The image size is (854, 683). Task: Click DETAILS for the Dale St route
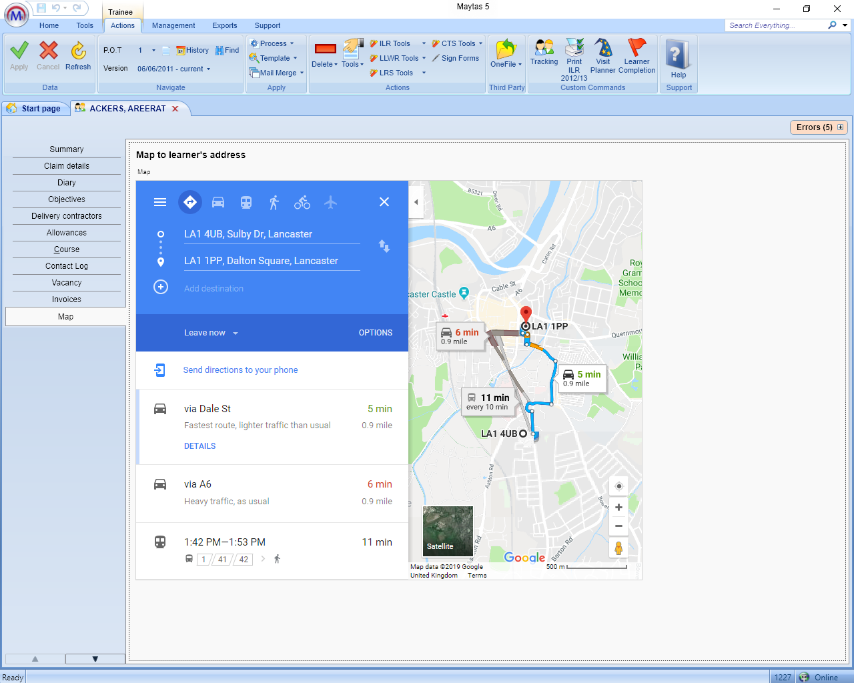[x=199, y=446]
